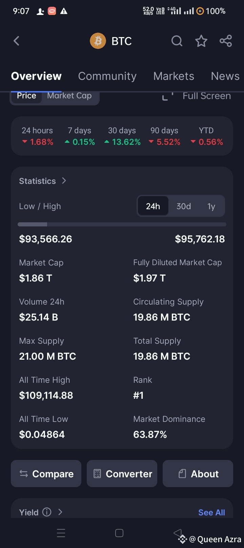Switch low/high range to 30d

[184, 206]
